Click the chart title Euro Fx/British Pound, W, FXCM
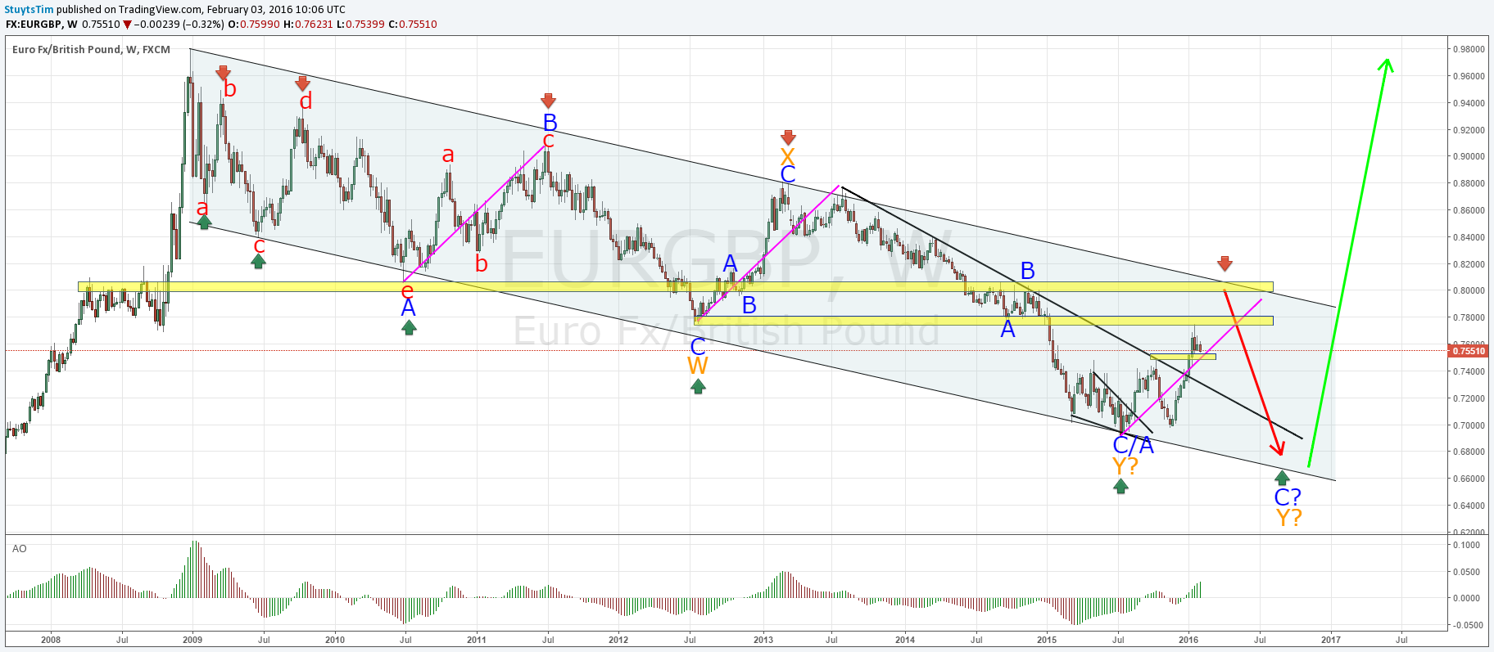 click(91, 50)
